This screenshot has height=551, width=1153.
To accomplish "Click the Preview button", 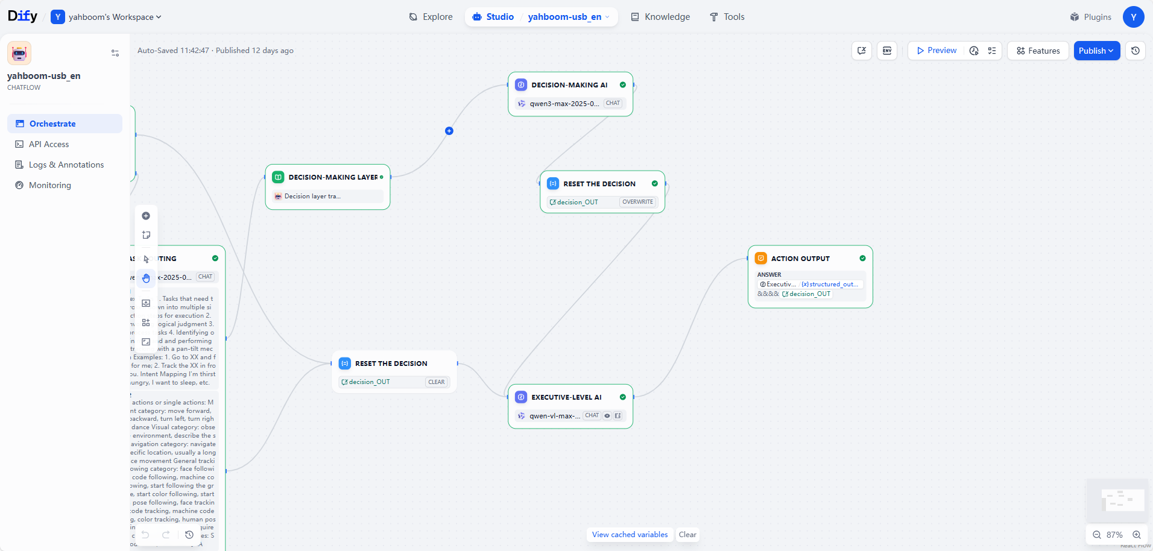I will pos(937,51).
